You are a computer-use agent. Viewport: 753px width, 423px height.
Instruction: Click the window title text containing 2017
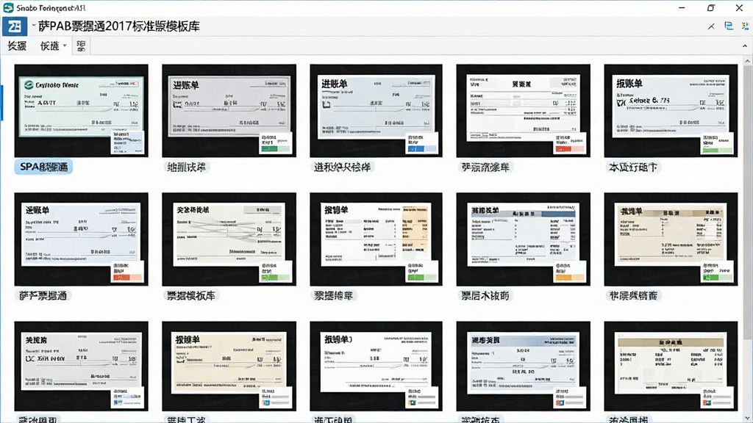[x=119, y=26]
